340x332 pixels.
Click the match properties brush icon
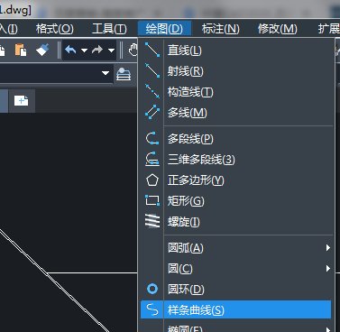(x=42, y=50)
